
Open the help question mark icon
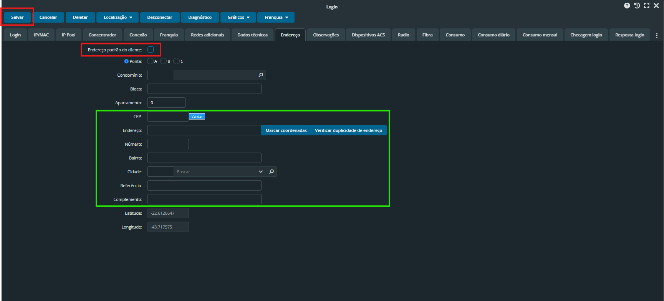click(x=627, y=6)
